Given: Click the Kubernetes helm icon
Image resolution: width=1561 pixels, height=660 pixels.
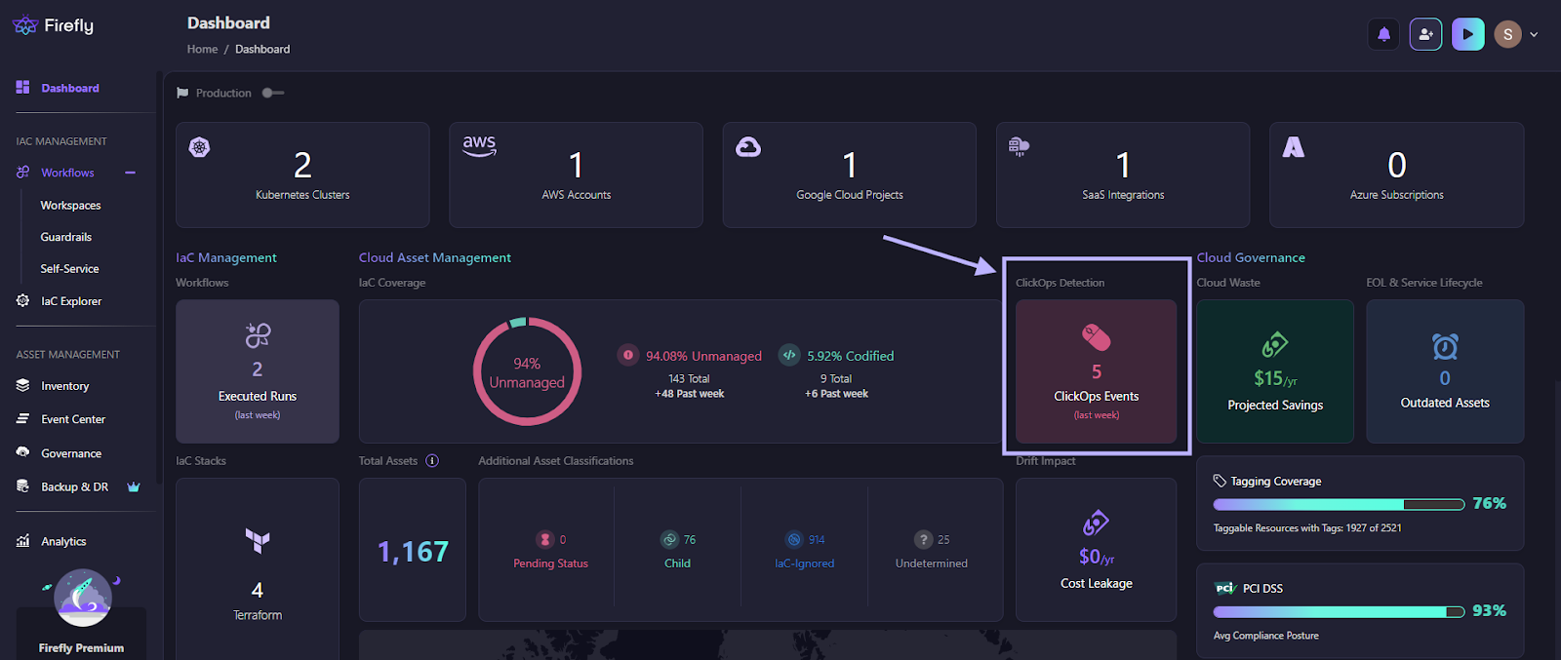Looking at the screenshot, I should pyautogui.click(x=199, y=147).
